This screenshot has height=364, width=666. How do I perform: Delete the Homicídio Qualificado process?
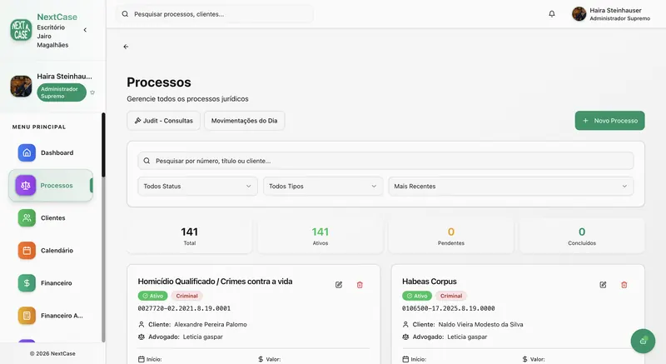(360, 285)
